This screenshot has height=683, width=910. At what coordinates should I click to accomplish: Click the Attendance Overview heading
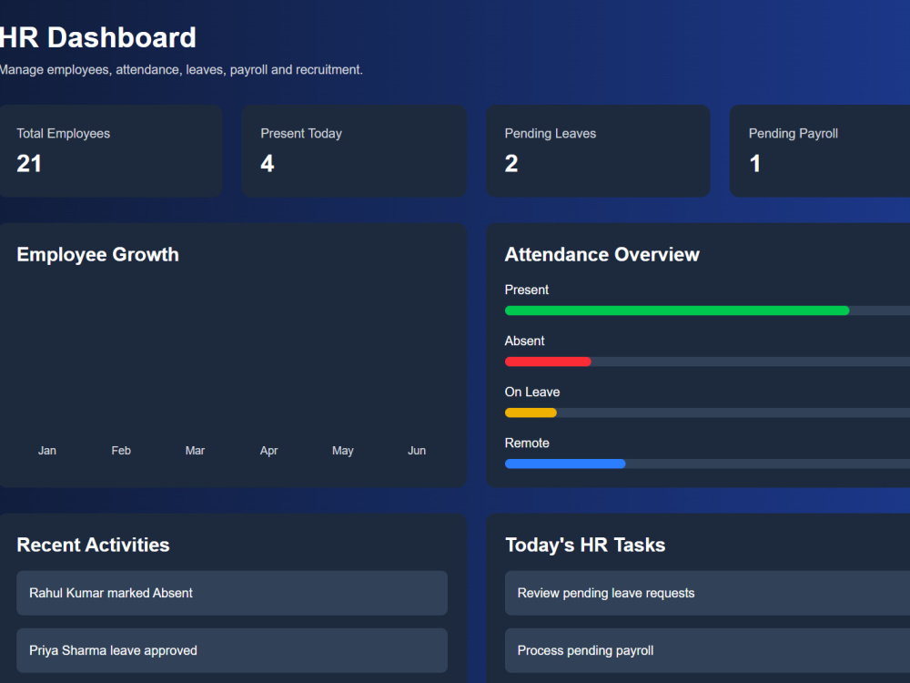tap(602, 254)
